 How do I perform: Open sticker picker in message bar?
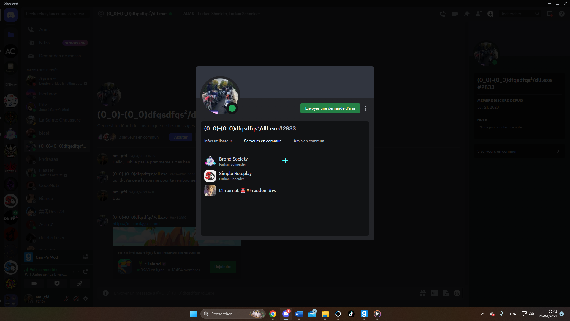tap(446, 293)
